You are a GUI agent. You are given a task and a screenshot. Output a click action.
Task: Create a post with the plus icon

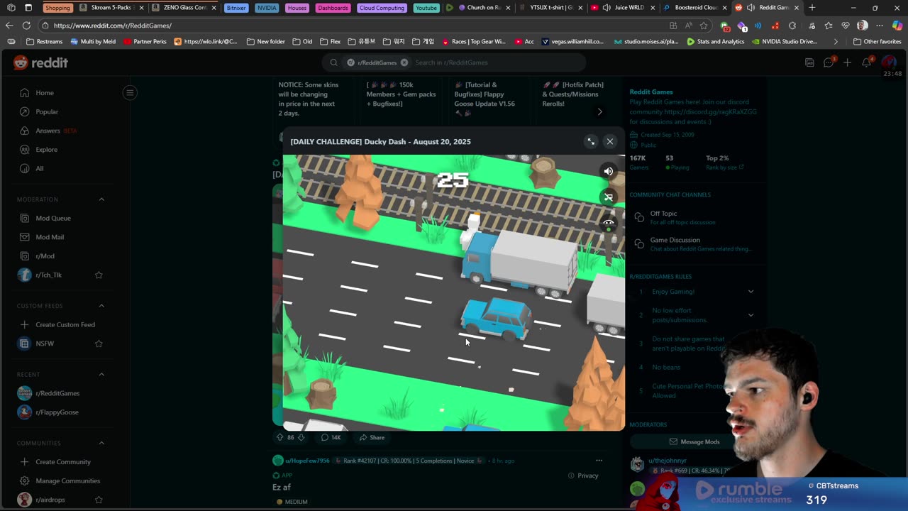point(847,62)
